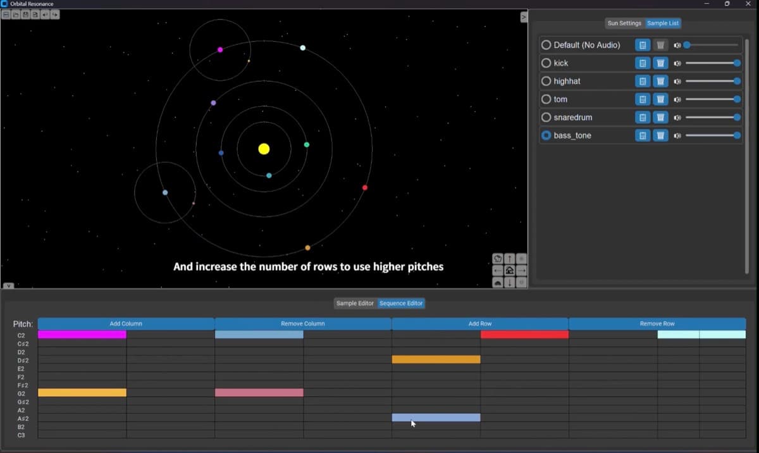The width and height of the screenshot is (759, 453).
Task: Edit the bass_tone sample via its edit icon
Action: [x=643, y=135]
